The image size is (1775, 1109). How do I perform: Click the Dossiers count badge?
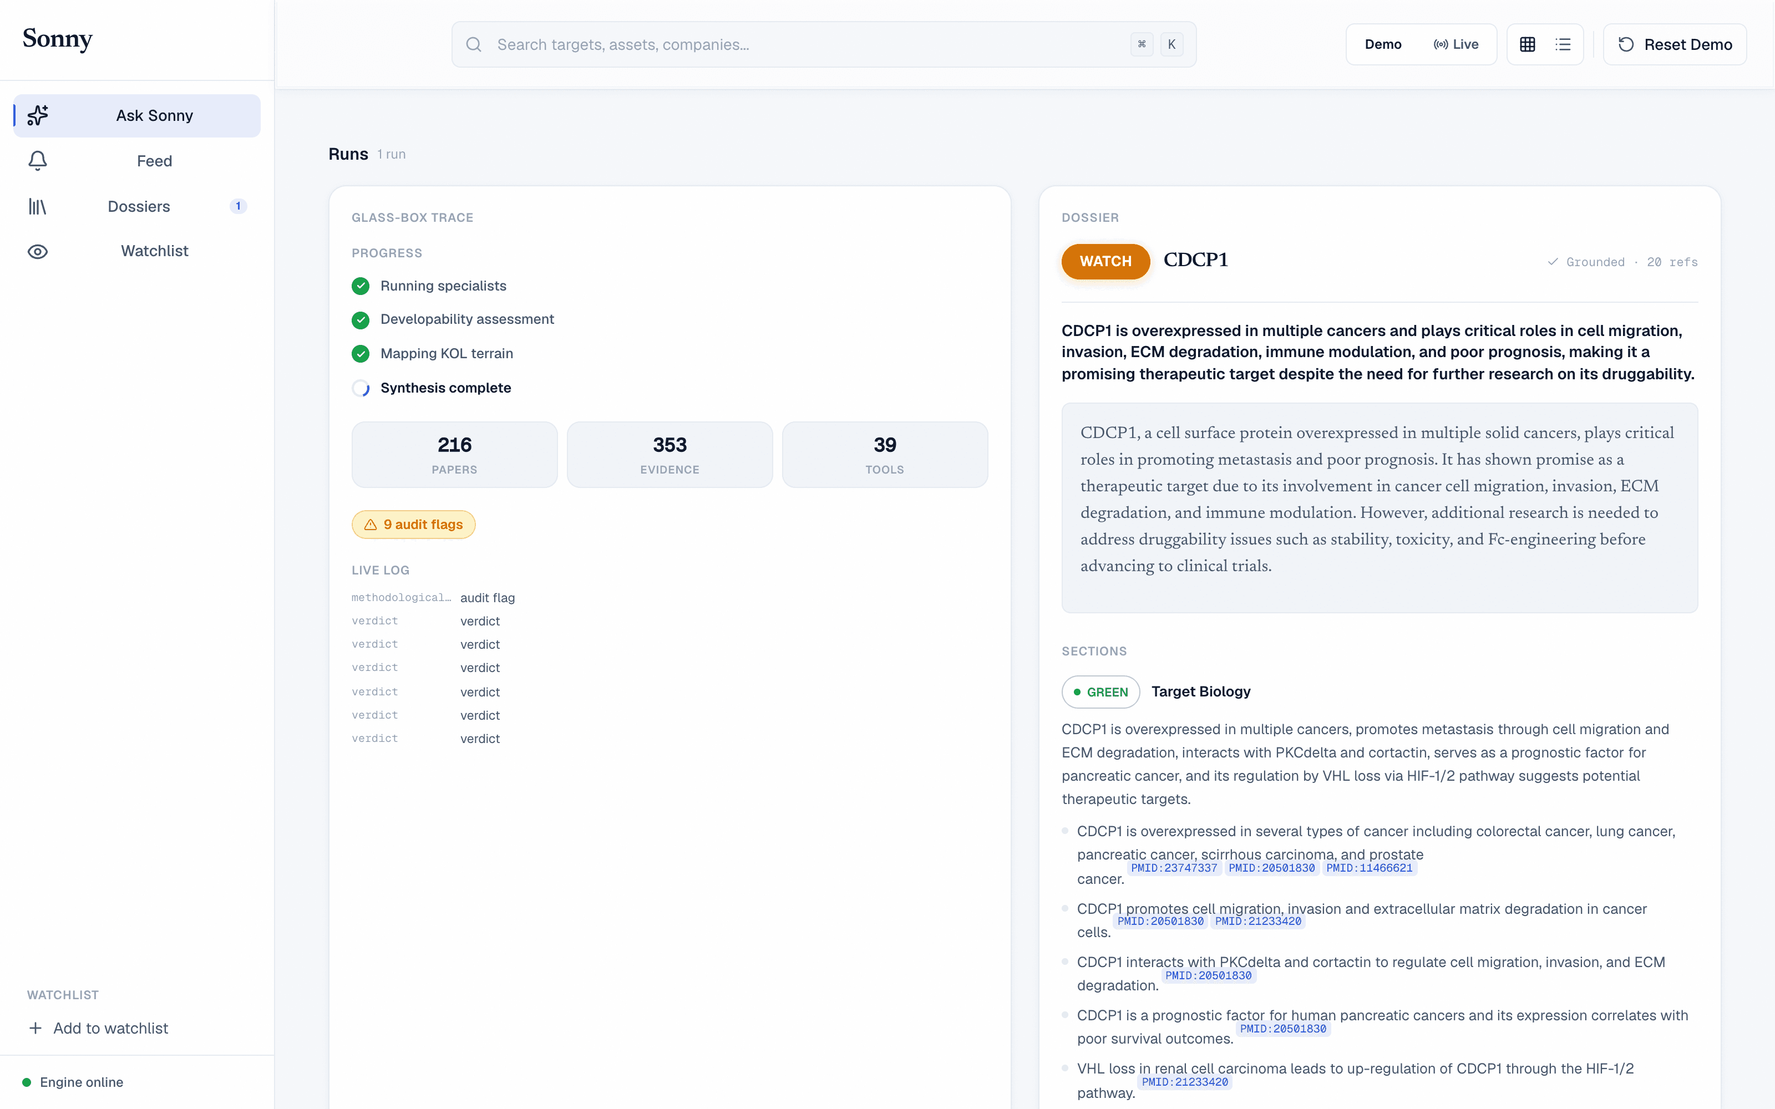coord(237,206)
